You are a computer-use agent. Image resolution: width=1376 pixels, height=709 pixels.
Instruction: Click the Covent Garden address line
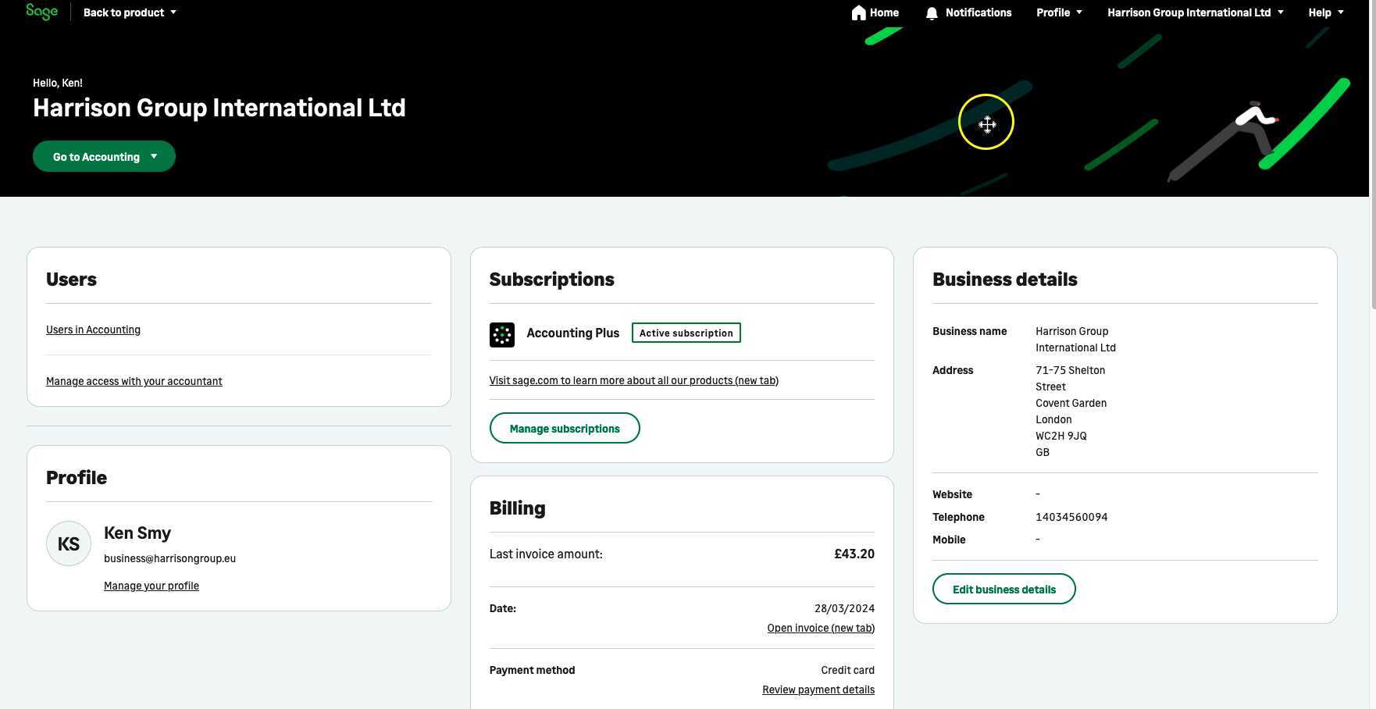coord(1071,403)
